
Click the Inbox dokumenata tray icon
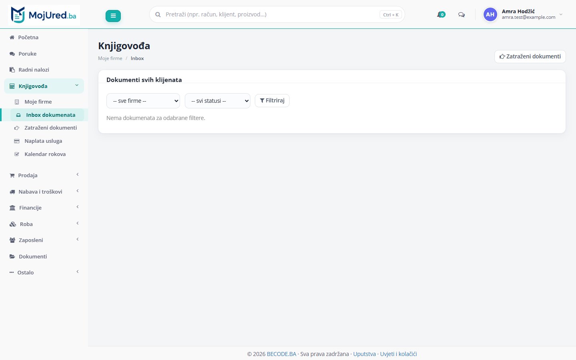point(18,115)
